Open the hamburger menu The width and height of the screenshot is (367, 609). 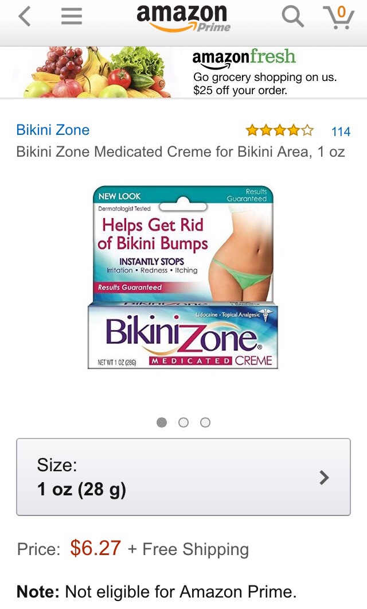[72, 17]
